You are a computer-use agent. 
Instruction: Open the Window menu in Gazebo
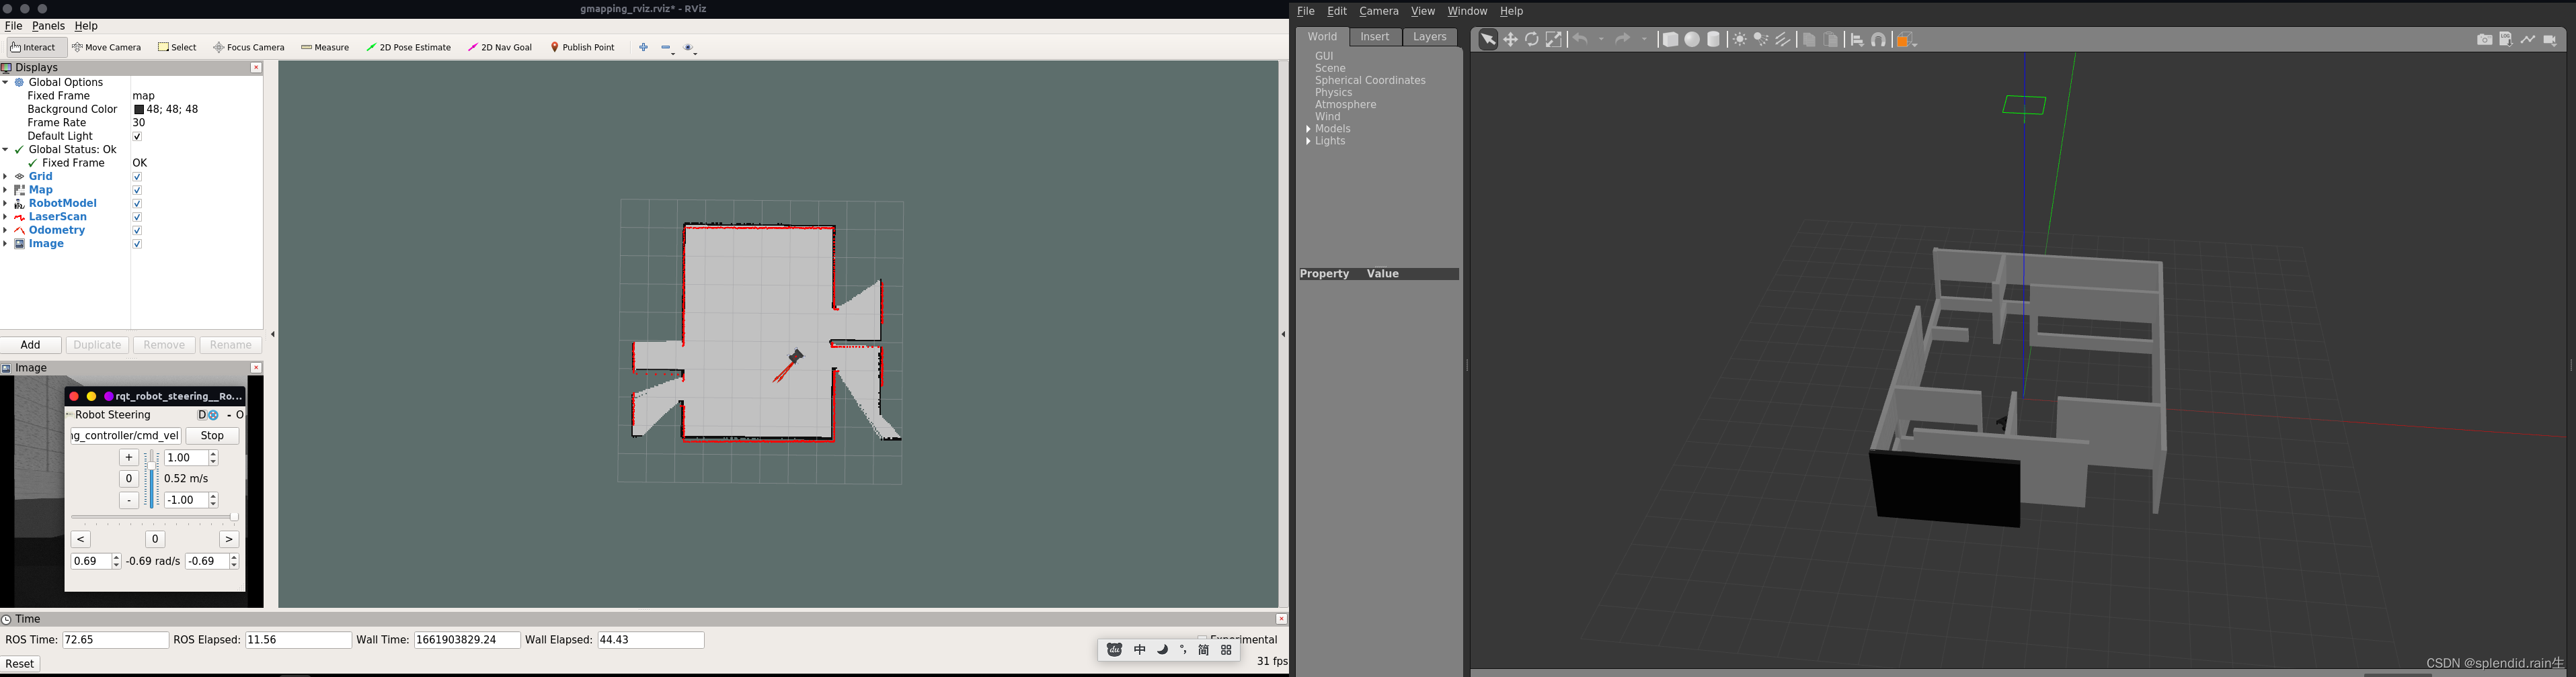pos(1467,11)
